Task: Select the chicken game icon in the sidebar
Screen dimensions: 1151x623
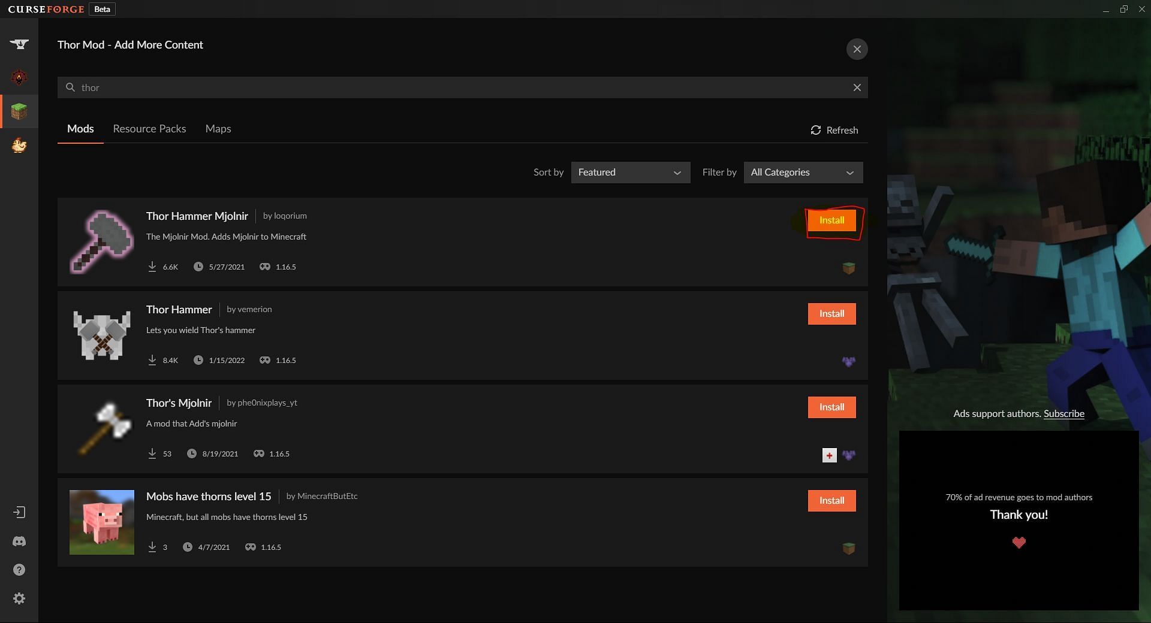Action: 19,145
